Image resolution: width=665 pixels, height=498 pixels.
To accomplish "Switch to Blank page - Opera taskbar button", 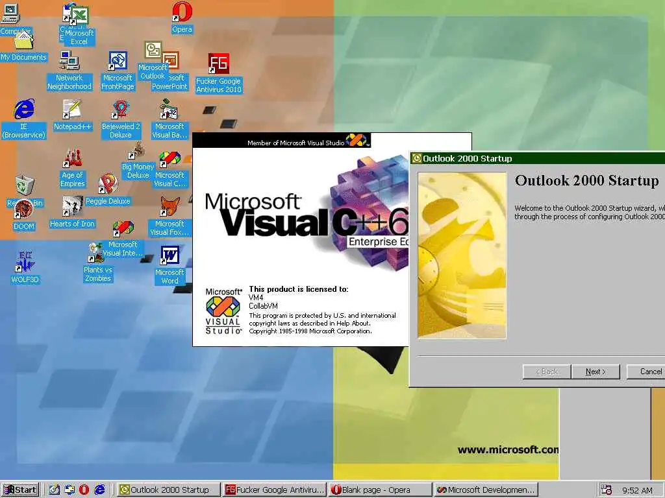I will point(381,490).
